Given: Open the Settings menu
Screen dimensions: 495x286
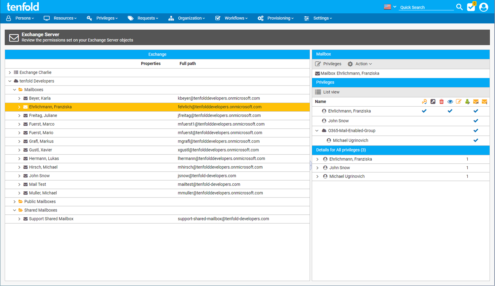Looking at the screenshot, I should click(x=318, y=18).
